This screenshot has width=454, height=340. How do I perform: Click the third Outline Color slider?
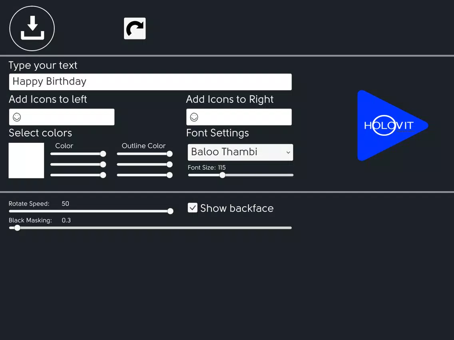click(x=145, y=175)
